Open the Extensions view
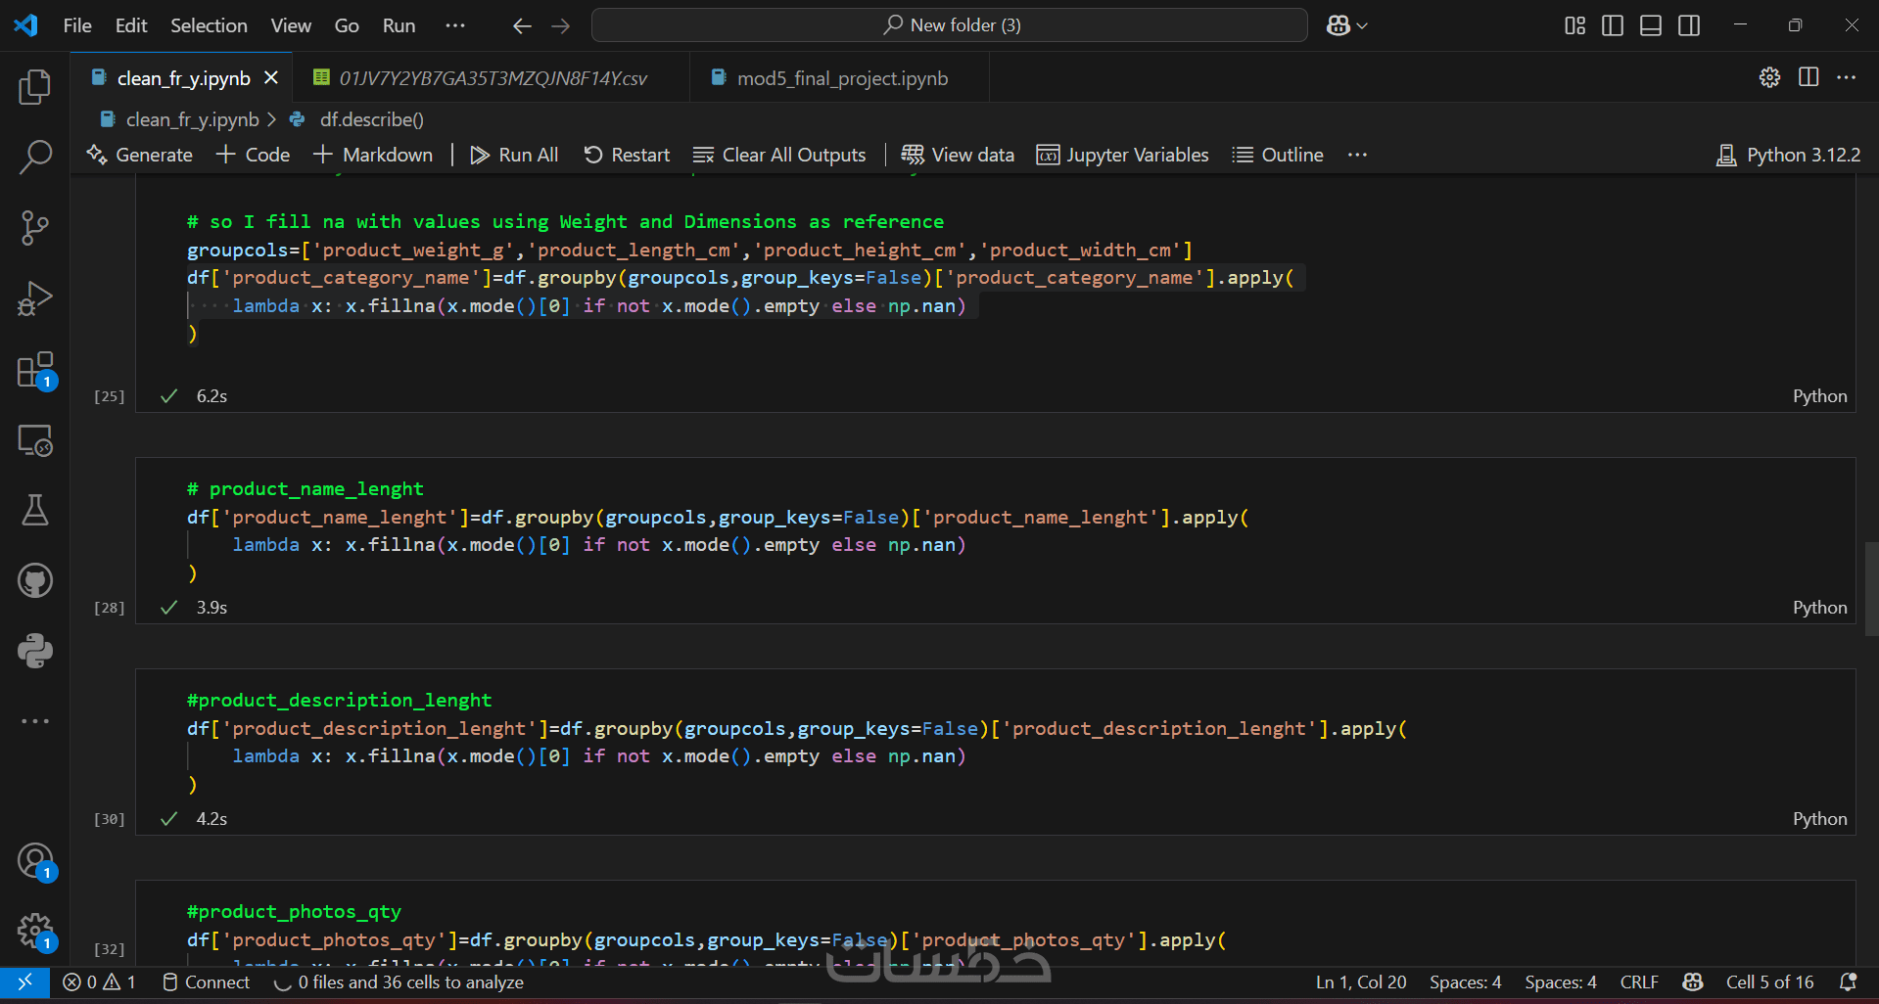 [35, 371]
